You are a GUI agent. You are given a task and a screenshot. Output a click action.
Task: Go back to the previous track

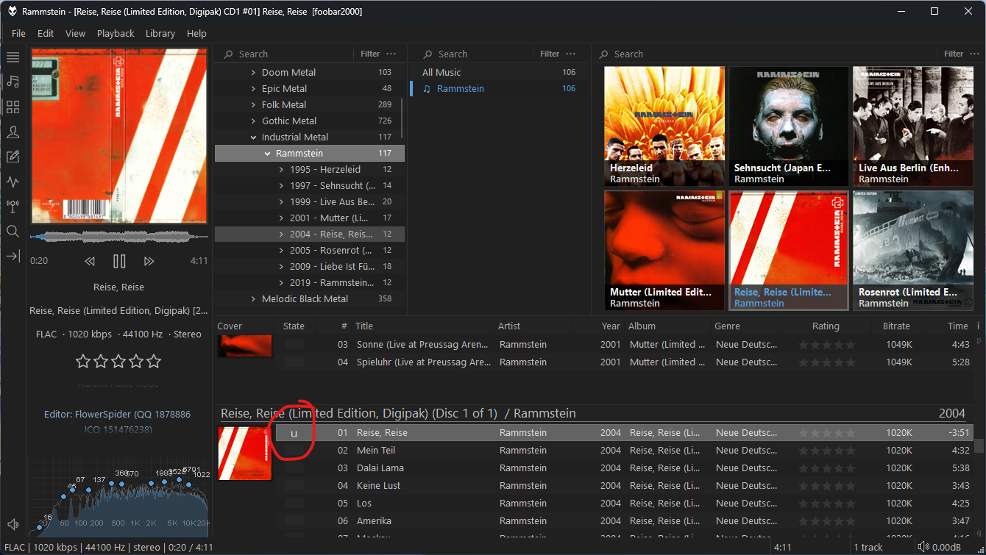pyautogui.click(x=90, y=261)
